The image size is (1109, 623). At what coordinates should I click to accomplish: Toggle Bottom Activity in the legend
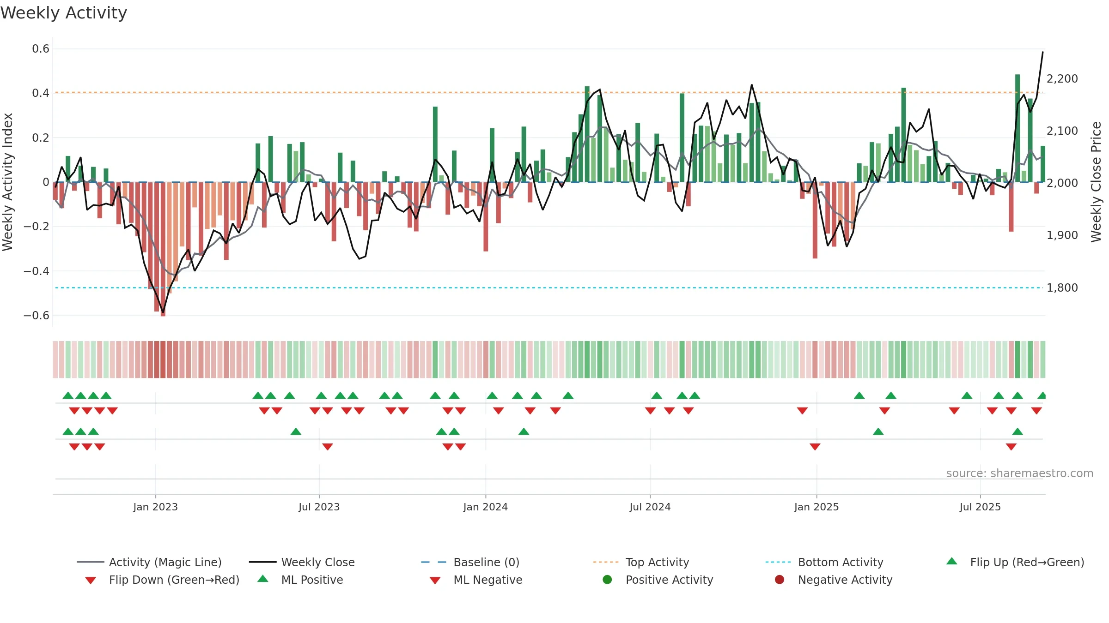[824, 562]
